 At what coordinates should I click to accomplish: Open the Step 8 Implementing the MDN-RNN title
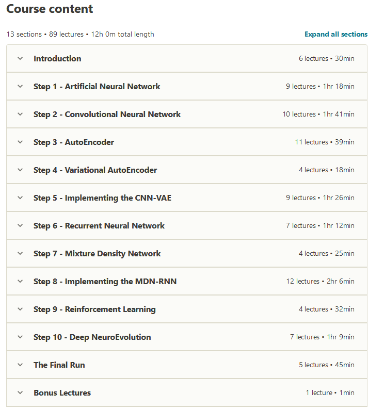[x=105, y=282]
